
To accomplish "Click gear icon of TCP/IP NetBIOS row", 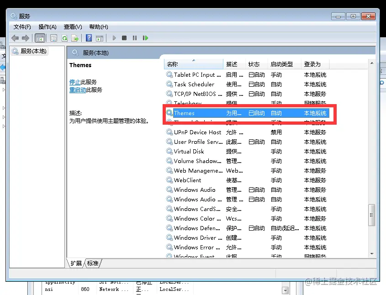I will click(169, 94).
